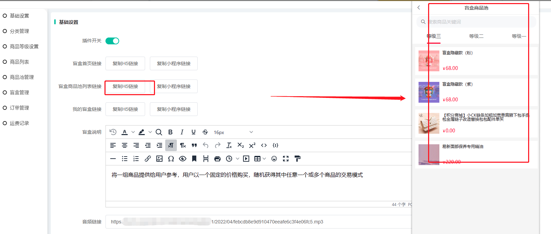Open find and replace magnifier in editor
Viewport: 551px width, 234px height.
[x=159, y=132]
